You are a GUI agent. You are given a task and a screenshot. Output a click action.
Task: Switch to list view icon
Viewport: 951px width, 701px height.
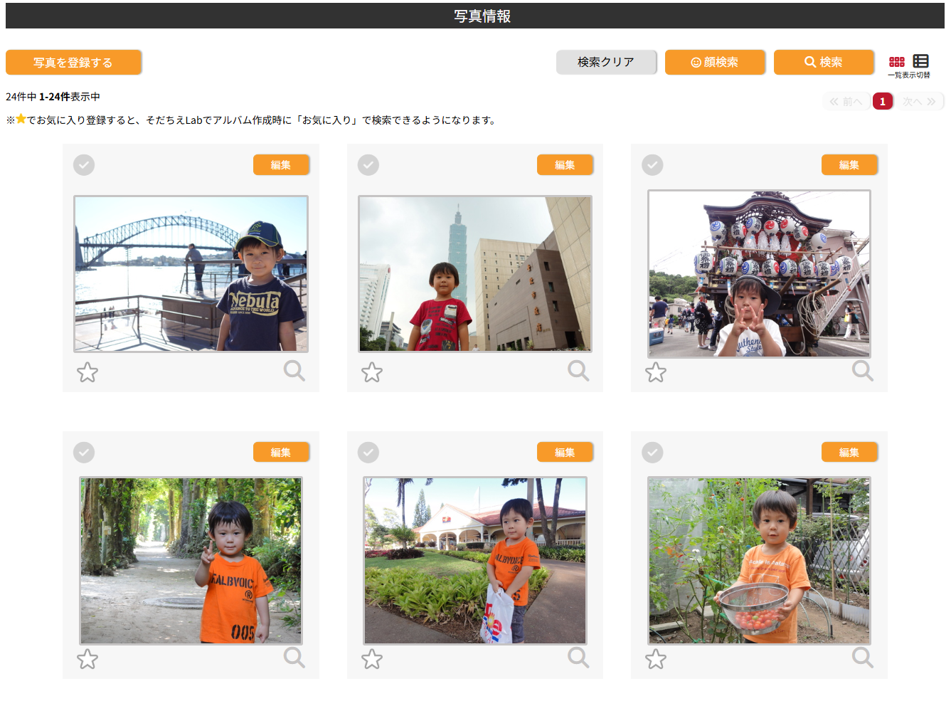[920, 62]
